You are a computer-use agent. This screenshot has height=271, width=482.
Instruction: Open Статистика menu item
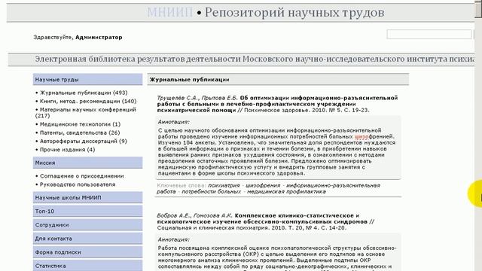[87, 266]
